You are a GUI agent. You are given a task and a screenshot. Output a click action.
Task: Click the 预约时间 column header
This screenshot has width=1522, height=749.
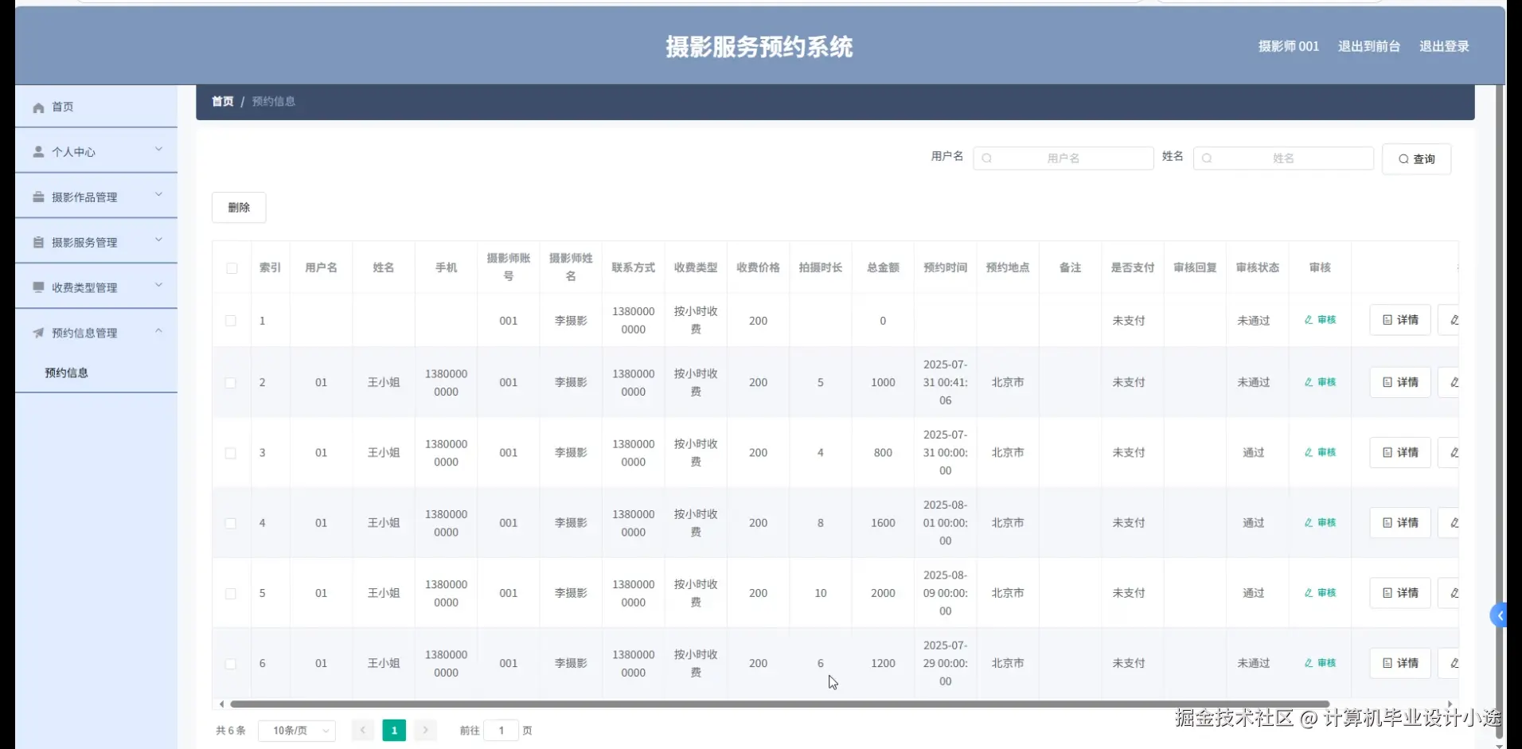click(946, 267)
